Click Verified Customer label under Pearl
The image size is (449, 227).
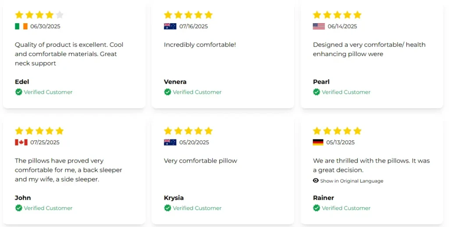pyautogui.click(x=346, y=92)
